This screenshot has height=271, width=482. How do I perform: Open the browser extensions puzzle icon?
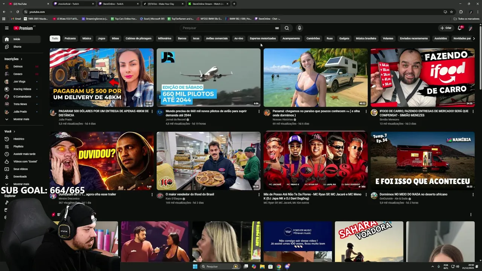461,12
